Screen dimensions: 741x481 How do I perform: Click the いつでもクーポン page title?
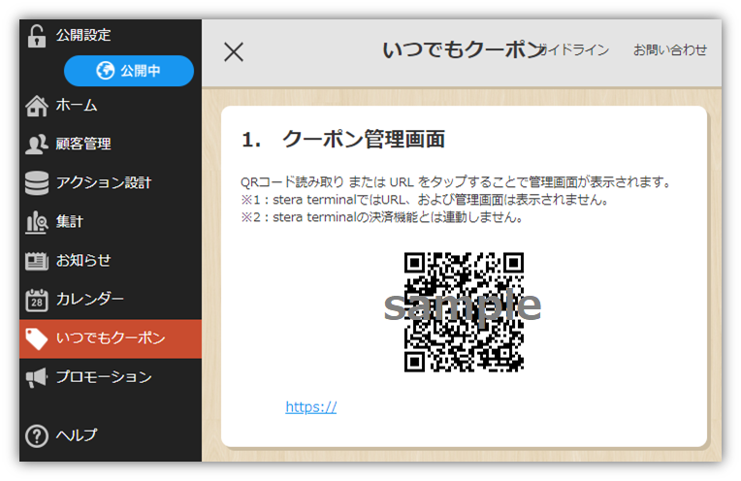[x=463, y=50]
